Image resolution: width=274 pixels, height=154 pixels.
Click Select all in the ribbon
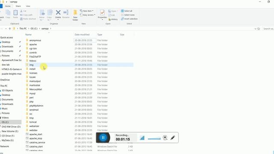tap(127, 11)
